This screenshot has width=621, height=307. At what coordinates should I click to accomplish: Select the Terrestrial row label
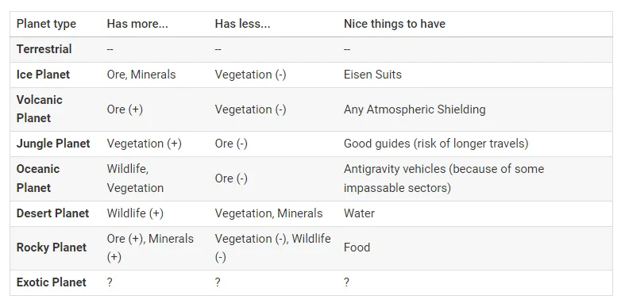(44, 49)
